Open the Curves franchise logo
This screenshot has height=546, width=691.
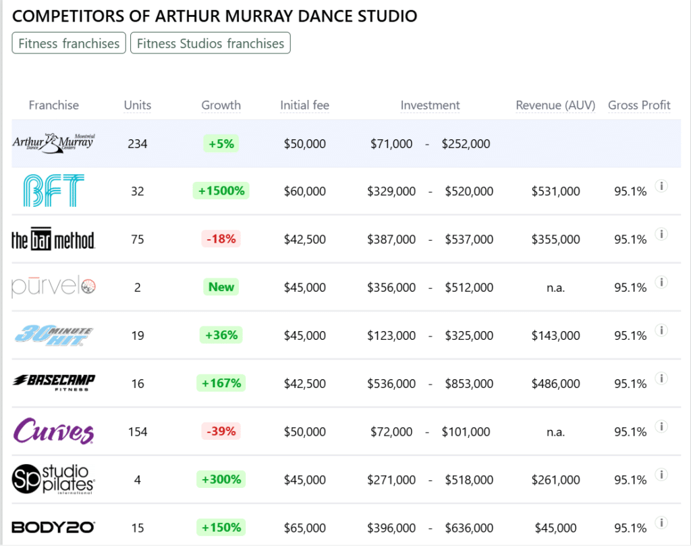click(54, 431)
